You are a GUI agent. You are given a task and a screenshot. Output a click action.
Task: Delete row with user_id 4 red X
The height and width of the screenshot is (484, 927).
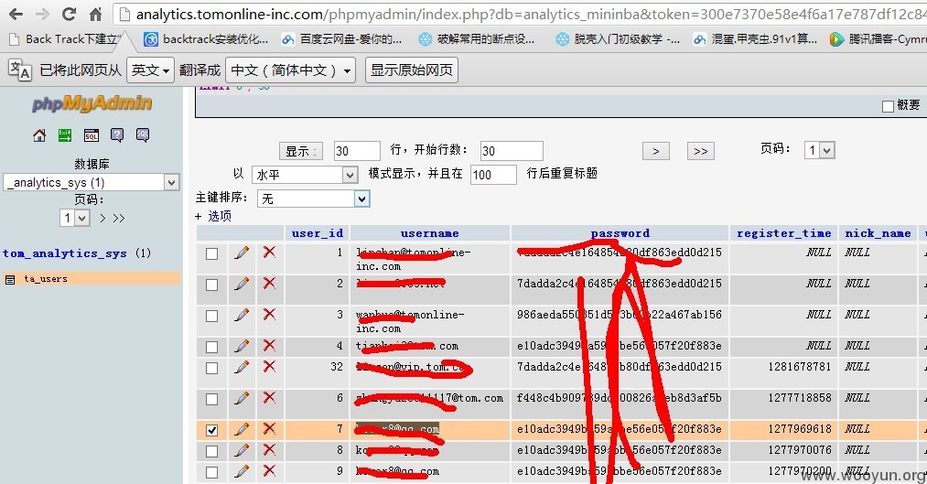pyautogui.click(x=270, y=345)
